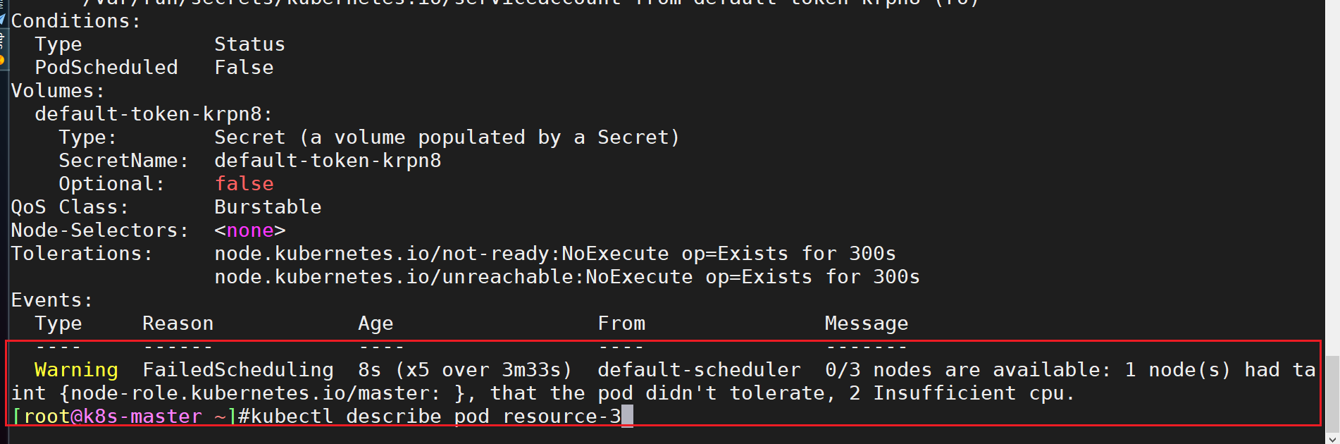The width and height of the screenshot is (1340, 444).
Task: Click the root@k8s-master prompt text
Action: [113, 416]
